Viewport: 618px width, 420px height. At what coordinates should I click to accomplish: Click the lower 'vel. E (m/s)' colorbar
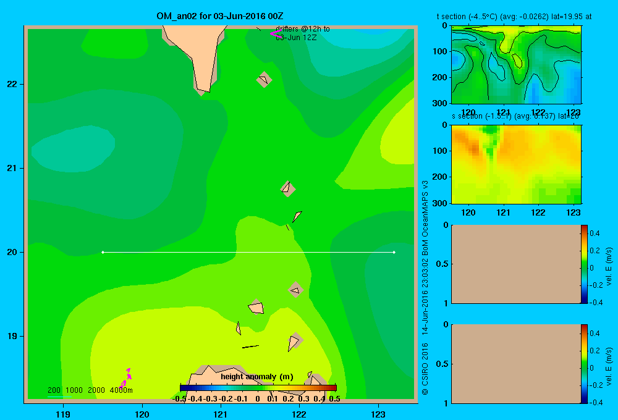(x=584, y=364)
